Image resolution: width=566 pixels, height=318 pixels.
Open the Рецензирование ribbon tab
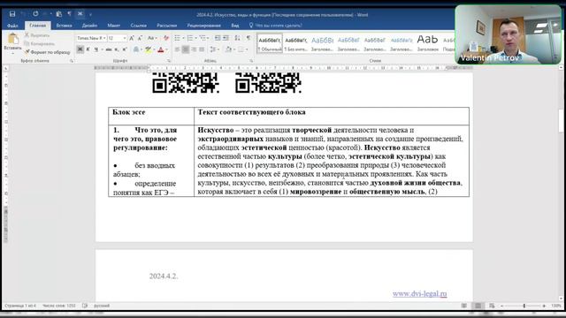(204, 26)
